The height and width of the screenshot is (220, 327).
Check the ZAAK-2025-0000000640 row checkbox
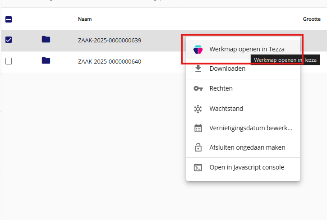click(x=9, y=61)
